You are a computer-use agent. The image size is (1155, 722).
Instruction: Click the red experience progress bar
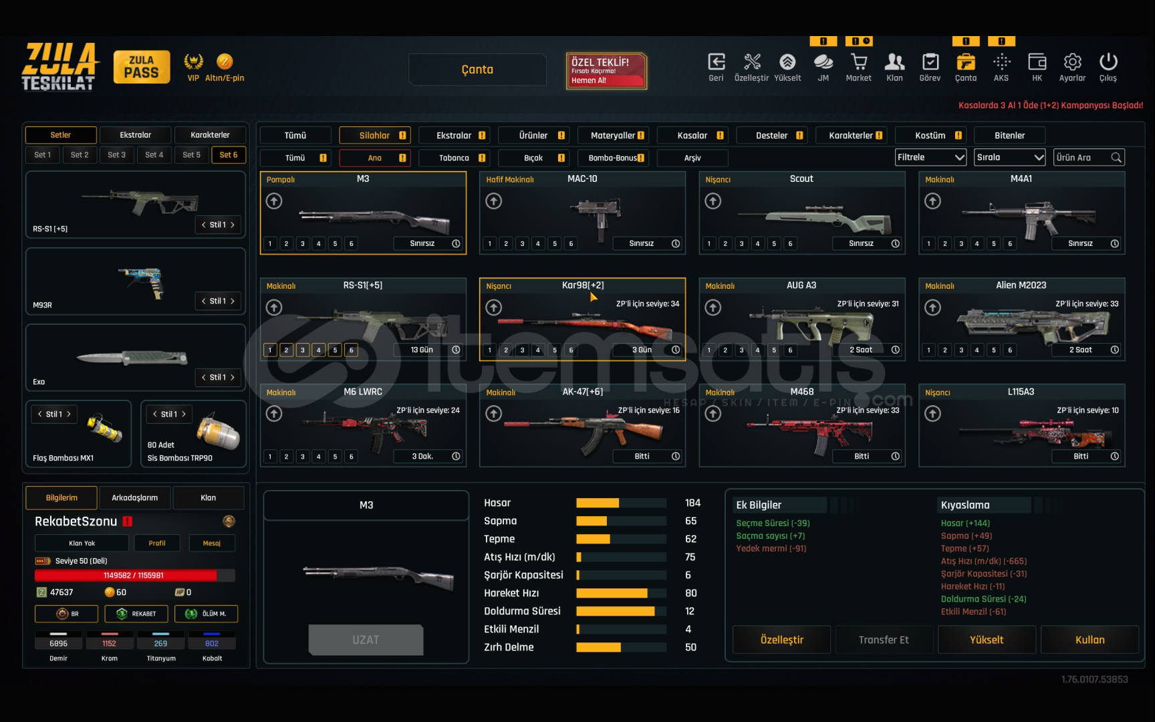tap(134, 575)
